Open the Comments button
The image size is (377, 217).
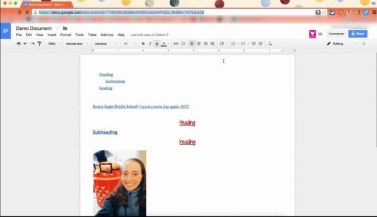tap(336, 34)
